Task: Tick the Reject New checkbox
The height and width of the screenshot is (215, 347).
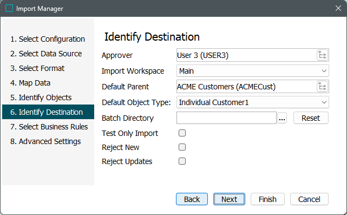Action: pyautogui.click(x=182, y=147)
